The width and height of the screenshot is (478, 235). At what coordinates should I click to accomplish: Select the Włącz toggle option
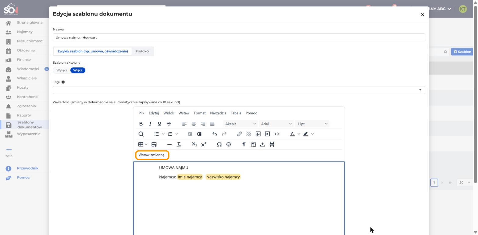click(x=78, y=70)
